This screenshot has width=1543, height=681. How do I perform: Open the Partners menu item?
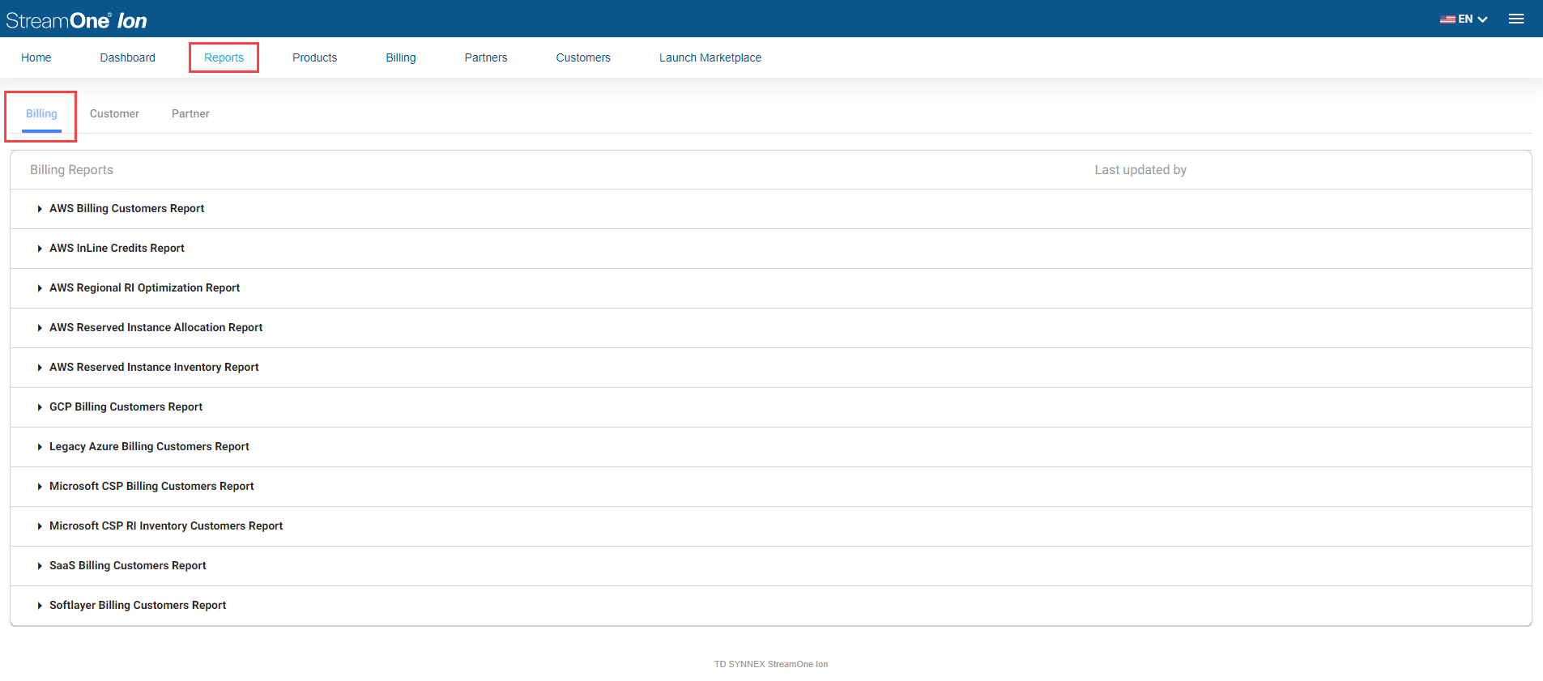[486, 57]
